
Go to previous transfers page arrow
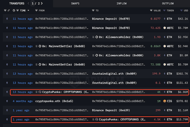tap(28, 3)
